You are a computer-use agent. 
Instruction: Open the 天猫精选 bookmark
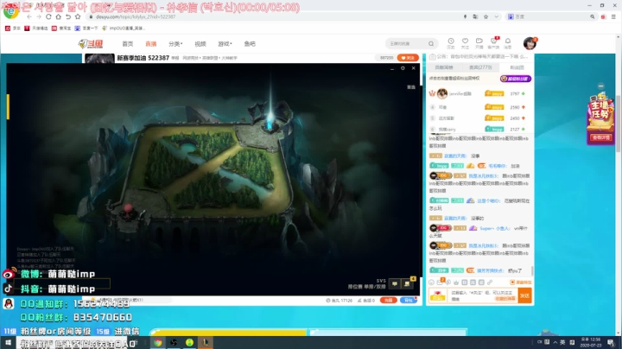[x=36, y=29]
